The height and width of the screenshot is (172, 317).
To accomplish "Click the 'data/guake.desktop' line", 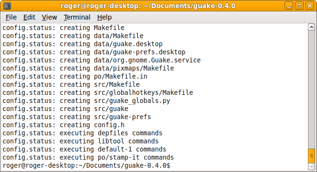I will pos(82,44).
